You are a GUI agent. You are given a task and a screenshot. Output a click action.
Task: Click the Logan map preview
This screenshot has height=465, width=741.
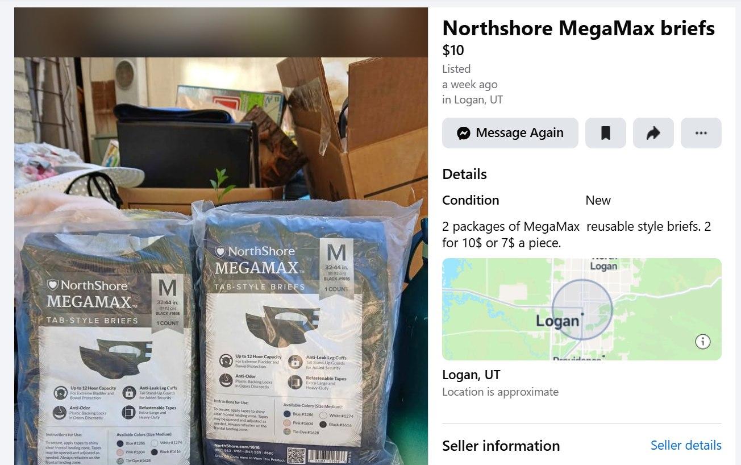[582, 309]
